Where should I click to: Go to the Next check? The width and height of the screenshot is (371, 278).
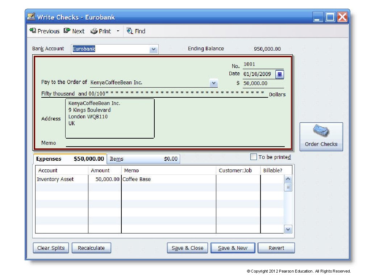[74, 31]
